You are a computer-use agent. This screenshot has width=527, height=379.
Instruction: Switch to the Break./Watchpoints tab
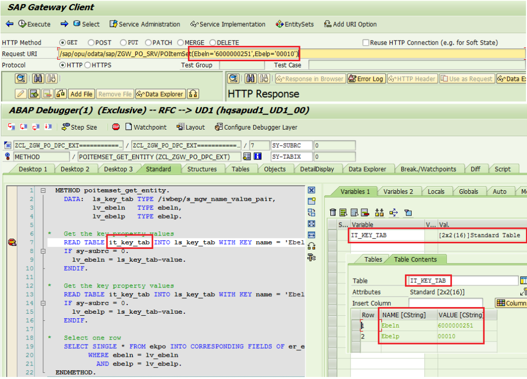[428, 169]
